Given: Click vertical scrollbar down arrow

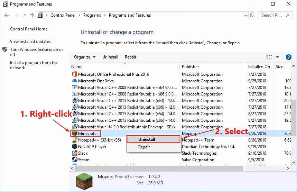Looking at the screenshot, I should coord(294,163).
